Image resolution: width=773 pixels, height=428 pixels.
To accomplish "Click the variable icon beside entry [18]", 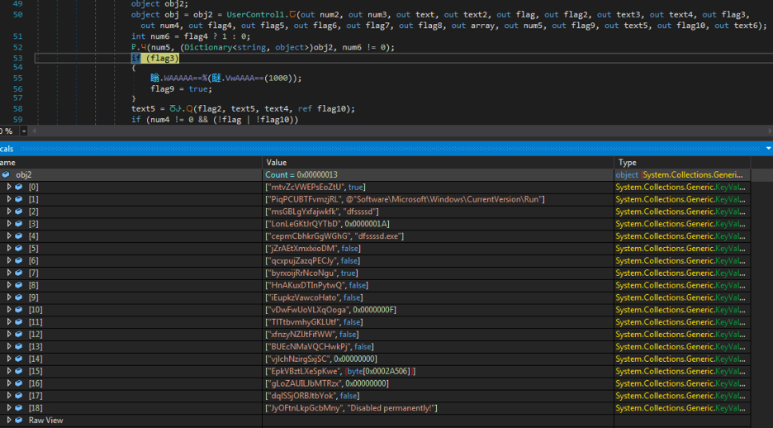I will point(20,408).
